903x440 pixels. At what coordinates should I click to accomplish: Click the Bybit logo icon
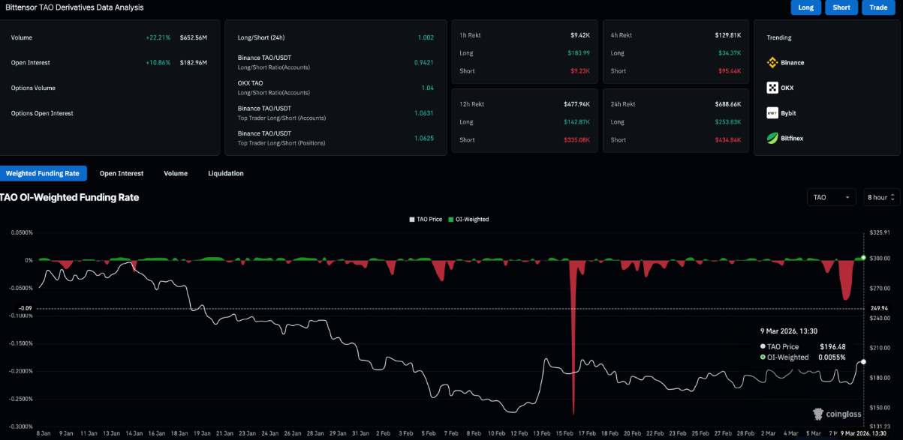[x=772, y=113]
